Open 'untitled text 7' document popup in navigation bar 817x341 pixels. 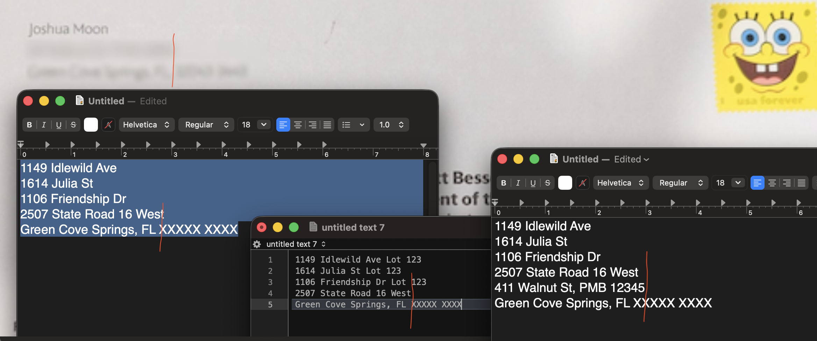[296, 244]
